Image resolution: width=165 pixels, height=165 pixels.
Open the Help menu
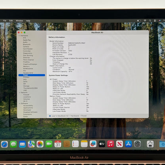pos(28,21)
